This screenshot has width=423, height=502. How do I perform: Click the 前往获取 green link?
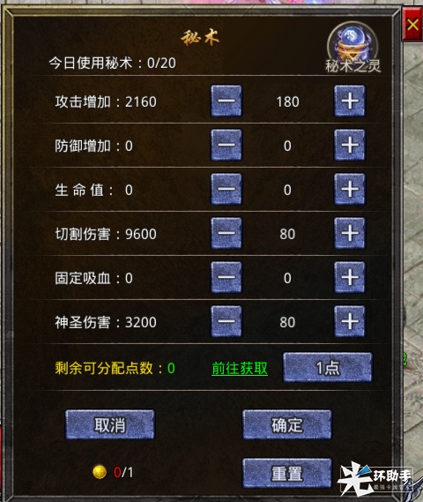pyautogui.click(x=240, y=369)
